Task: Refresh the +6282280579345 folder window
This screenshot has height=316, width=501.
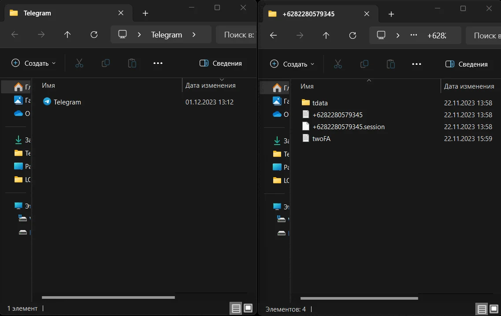Action: pos(353,35)
